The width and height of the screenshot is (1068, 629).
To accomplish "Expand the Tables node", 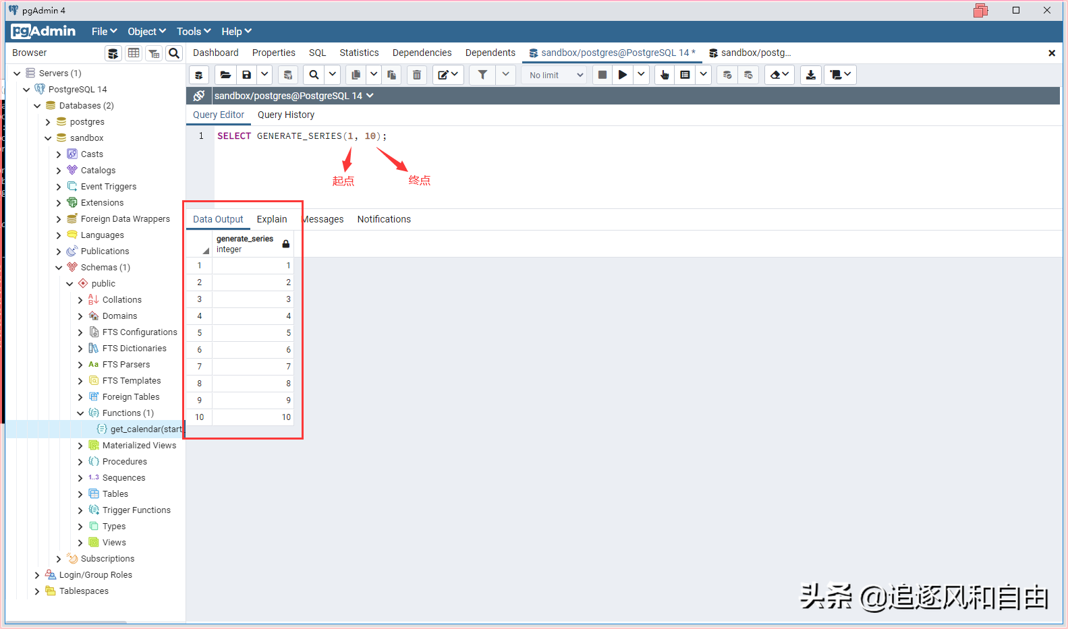I will [80, 494].
